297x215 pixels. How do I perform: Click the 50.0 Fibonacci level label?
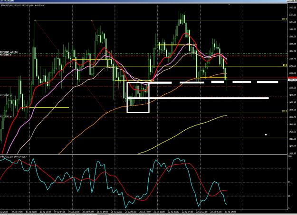[x=285, y=65]
